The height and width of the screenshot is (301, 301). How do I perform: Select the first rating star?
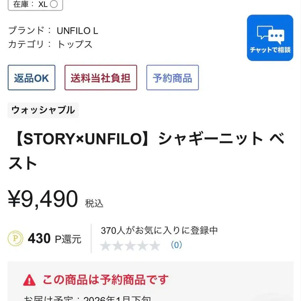pyautogui.click(x=106, y=246)
